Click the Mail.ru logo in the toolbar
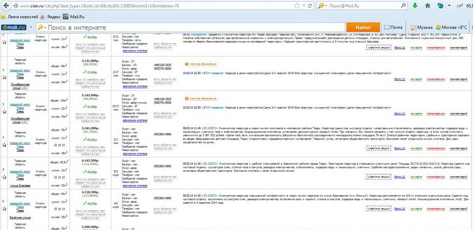Screen dimensions: 473x230 coord(14,27)
